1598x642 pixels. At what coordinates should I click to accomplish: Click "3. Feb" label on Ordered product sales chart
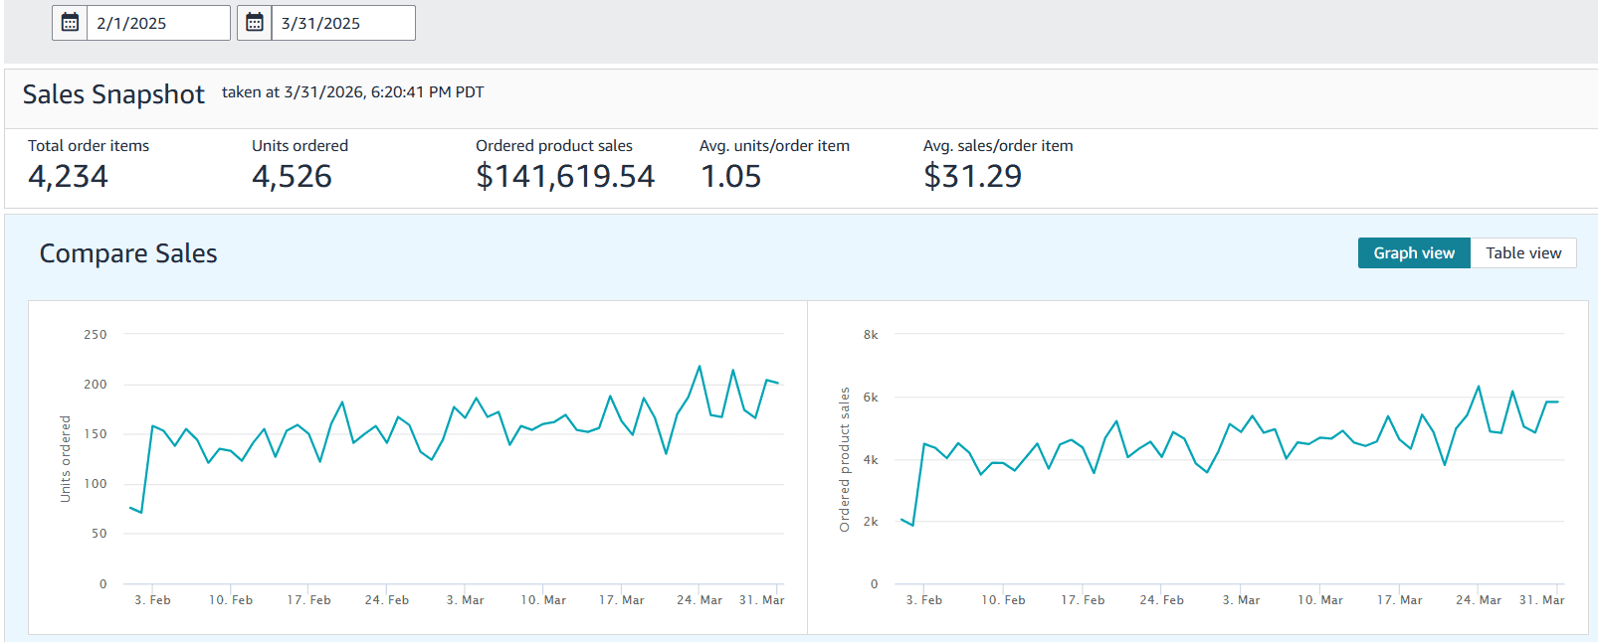click(923, 600)
